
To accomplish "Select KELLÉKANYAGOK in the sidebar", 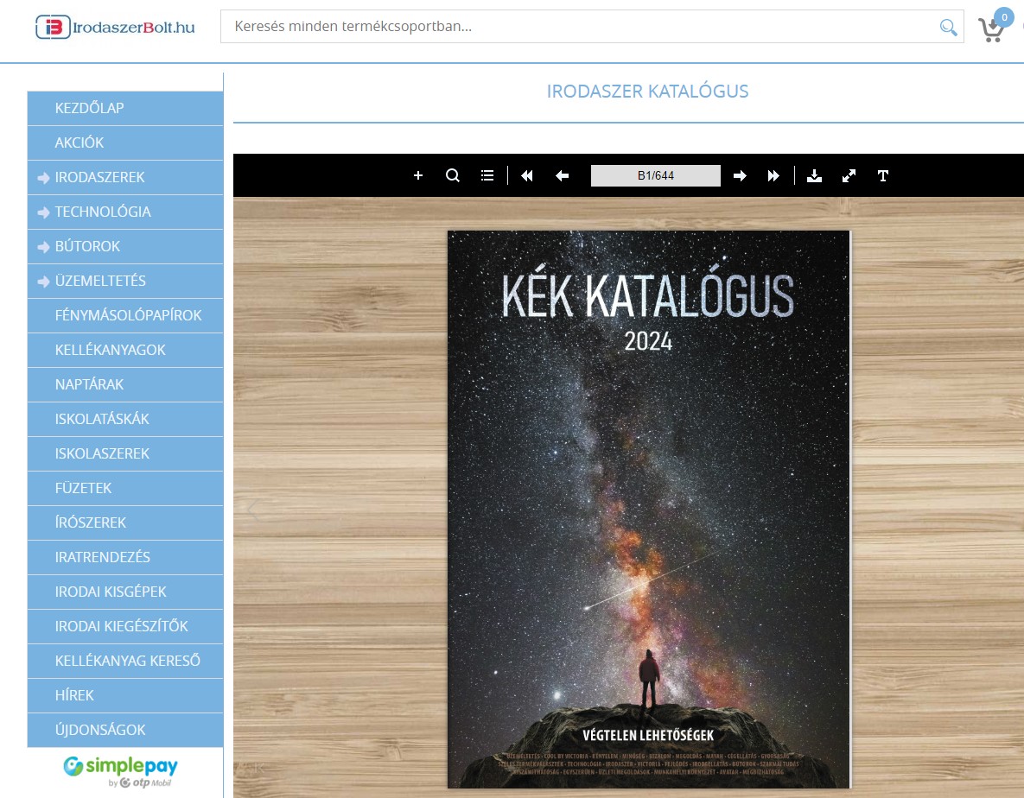I will click(125, 351).
